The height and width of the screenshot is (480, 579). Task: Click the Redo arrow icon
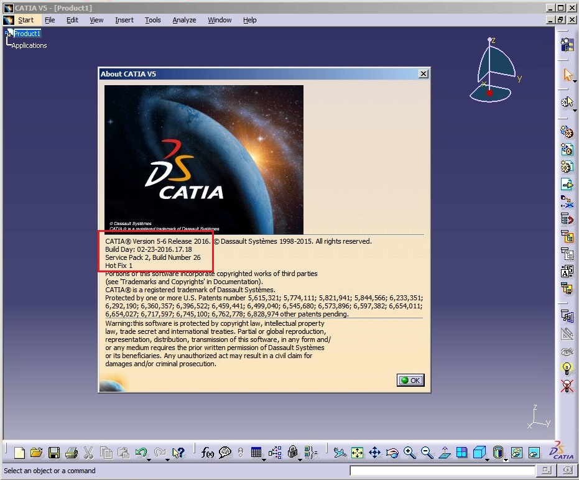pos(160,452)
